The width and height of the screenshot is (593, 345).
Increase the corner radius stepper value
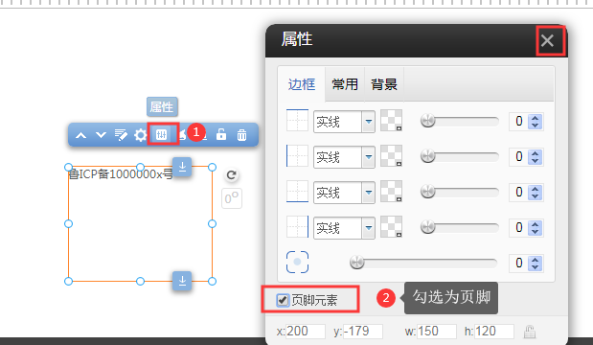point(535,260)
